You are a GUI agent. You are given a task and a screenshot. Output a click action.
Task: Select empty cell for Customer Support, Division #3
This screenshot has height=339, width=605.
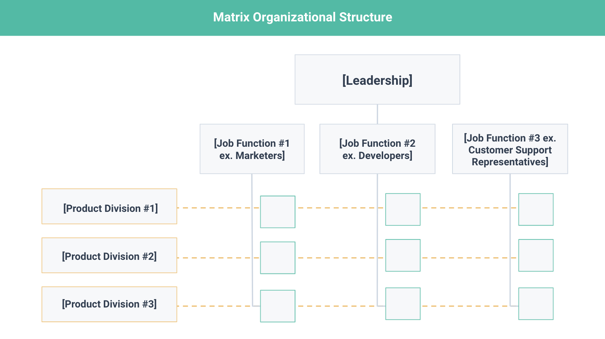536,304
